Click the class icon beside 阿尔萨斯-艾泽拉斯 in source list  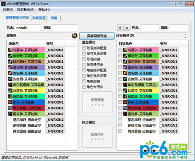pyautogui.click(x=10, y=108)
